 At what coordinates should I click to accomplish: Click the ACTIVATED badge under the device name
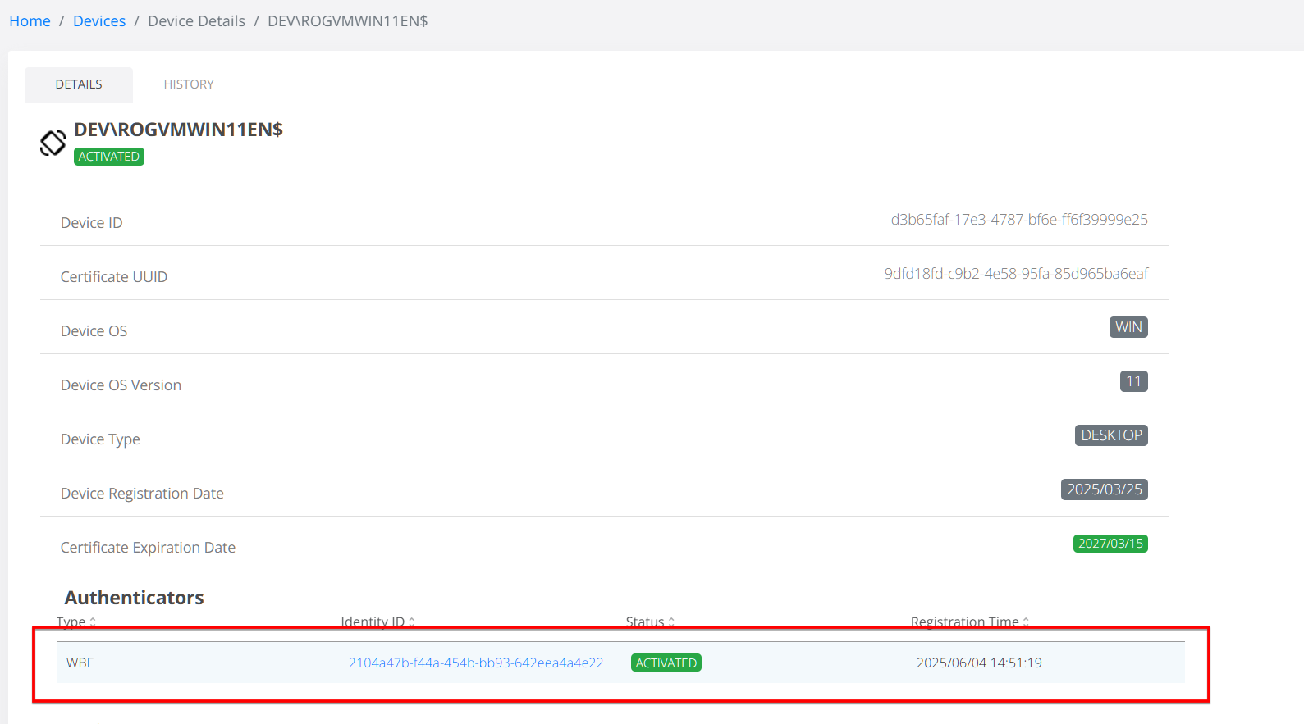coord(108,157)
